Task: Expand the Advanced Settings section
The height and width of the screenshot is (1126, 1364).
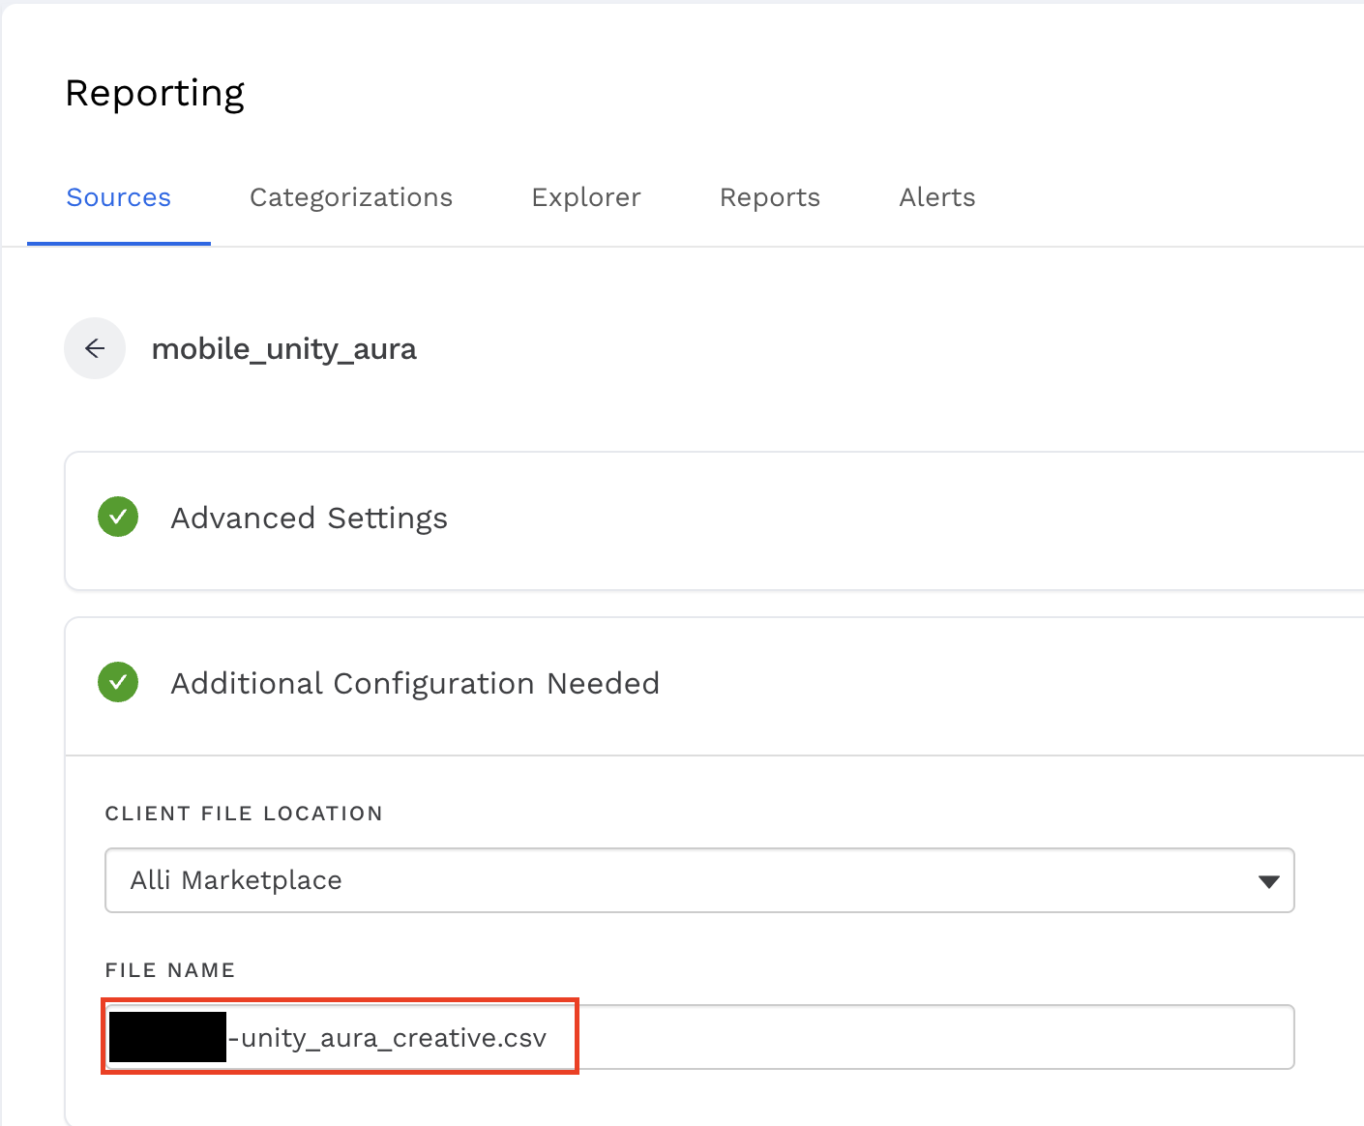Action: point(310,519)
